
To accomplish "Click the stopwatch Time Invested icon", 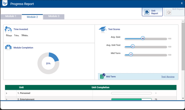I will coord(8,29).
